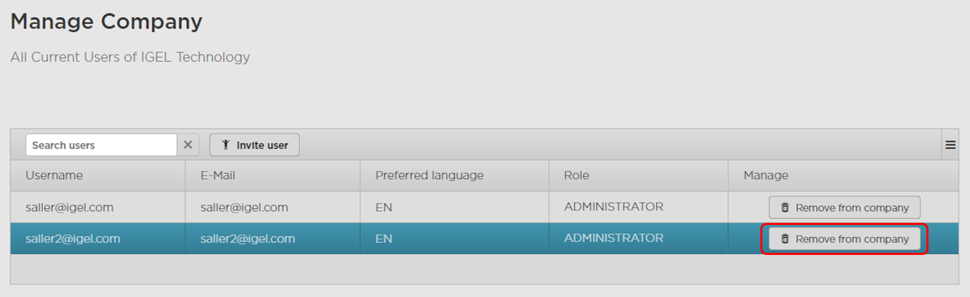The width and height of the screenshot is (970, 297).
Task: Sort by Role column header
Action: (576, 176)
